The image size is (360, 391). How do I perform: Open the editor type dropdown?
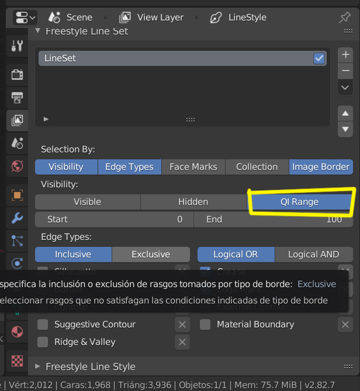tap(23, 18)
